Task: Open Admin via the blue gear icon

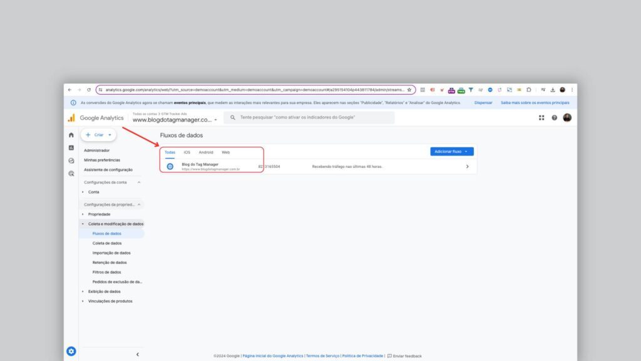Action: tap(71, 351)
